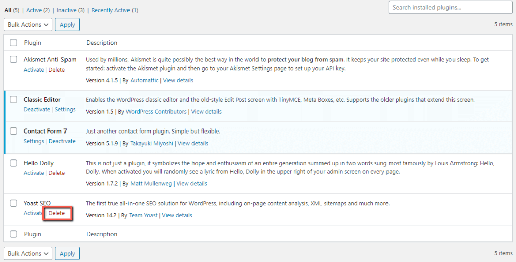The height and width of the screenshot is (262, 516).
Task: View details for Yoast SEO
Action: click(x=177, y=215)
